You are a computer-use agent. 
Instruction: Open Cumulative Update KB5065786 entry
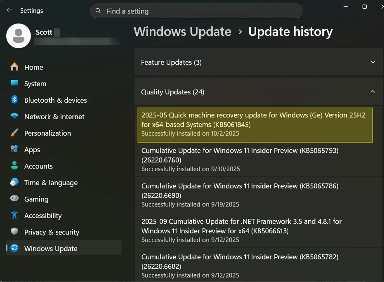(259, 195)
